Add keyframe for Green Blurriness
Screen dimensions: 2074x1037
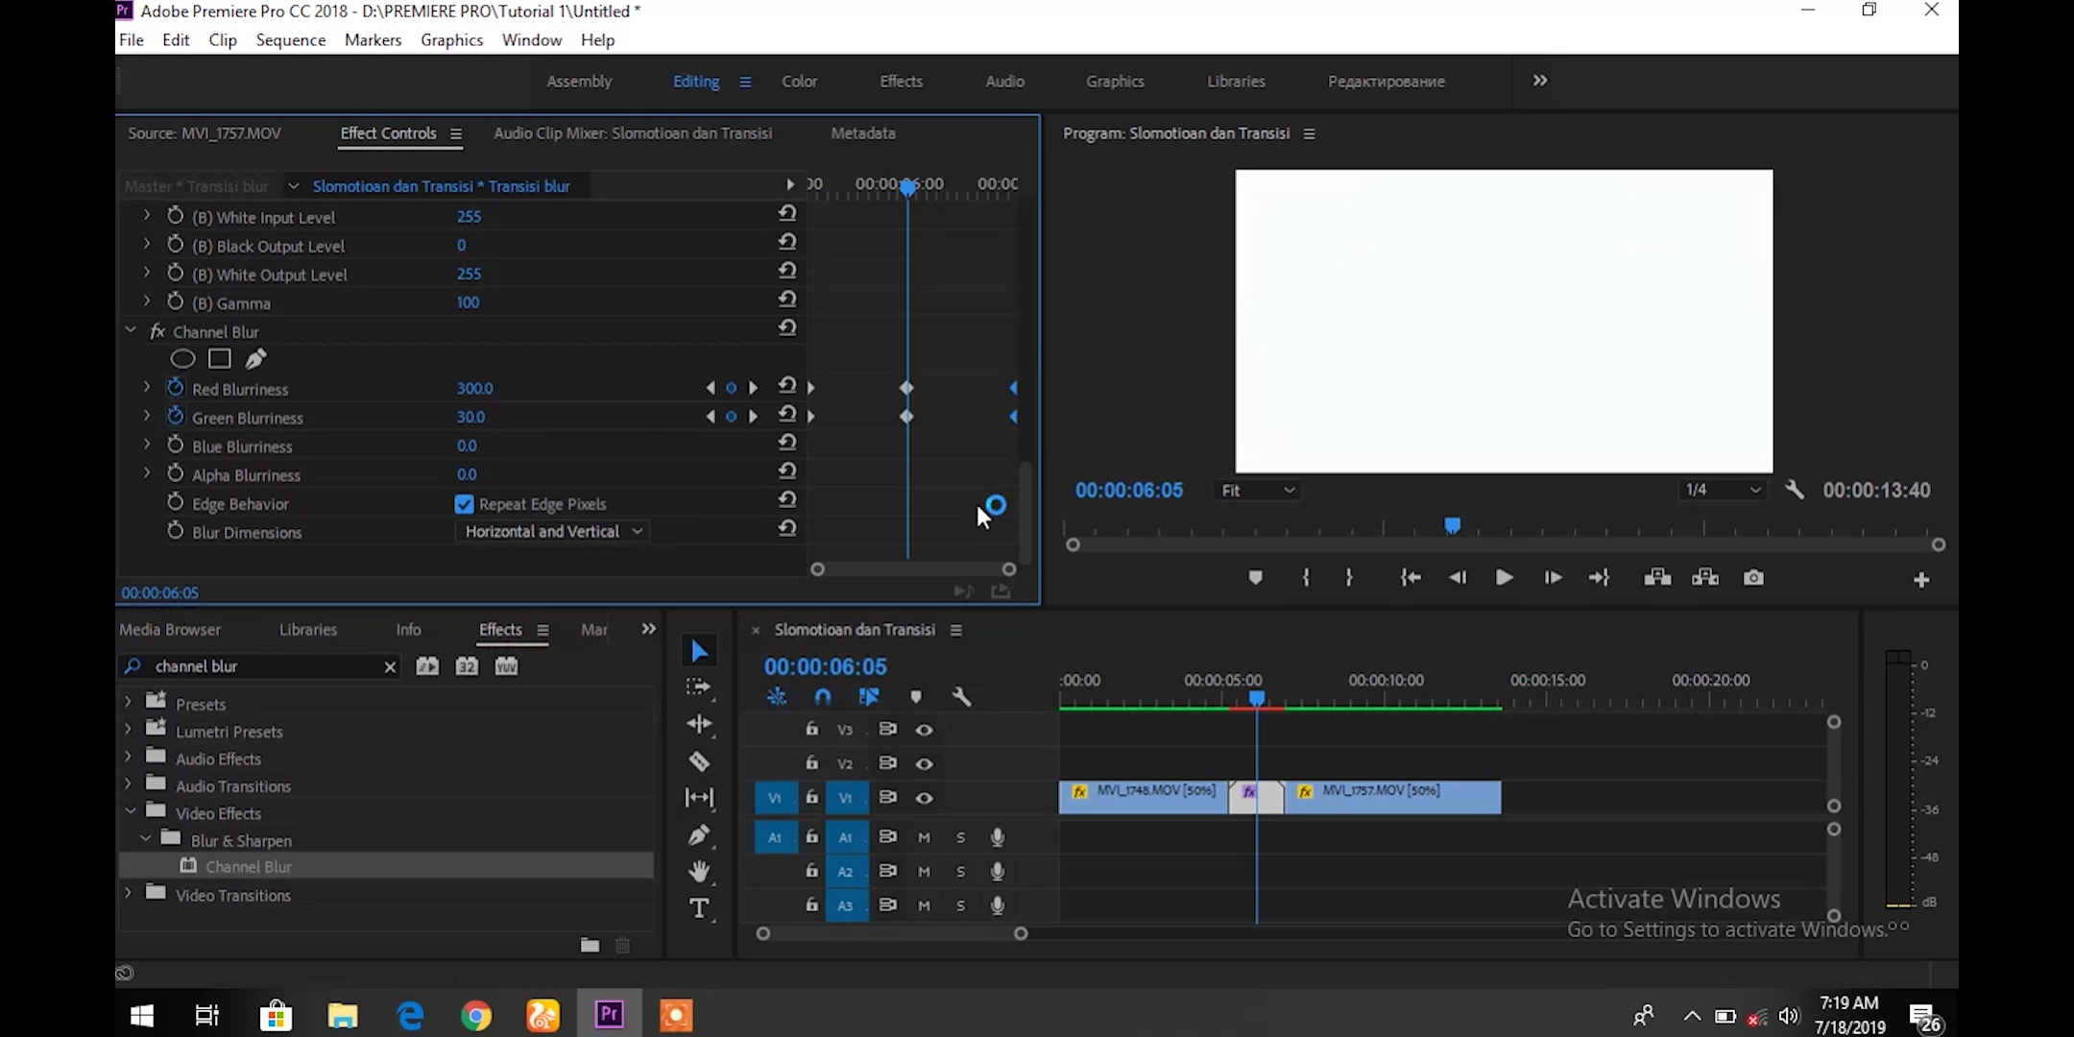pos(731,417)
